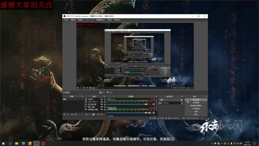Hide the 显示器采集 source

tap(102, 104)
